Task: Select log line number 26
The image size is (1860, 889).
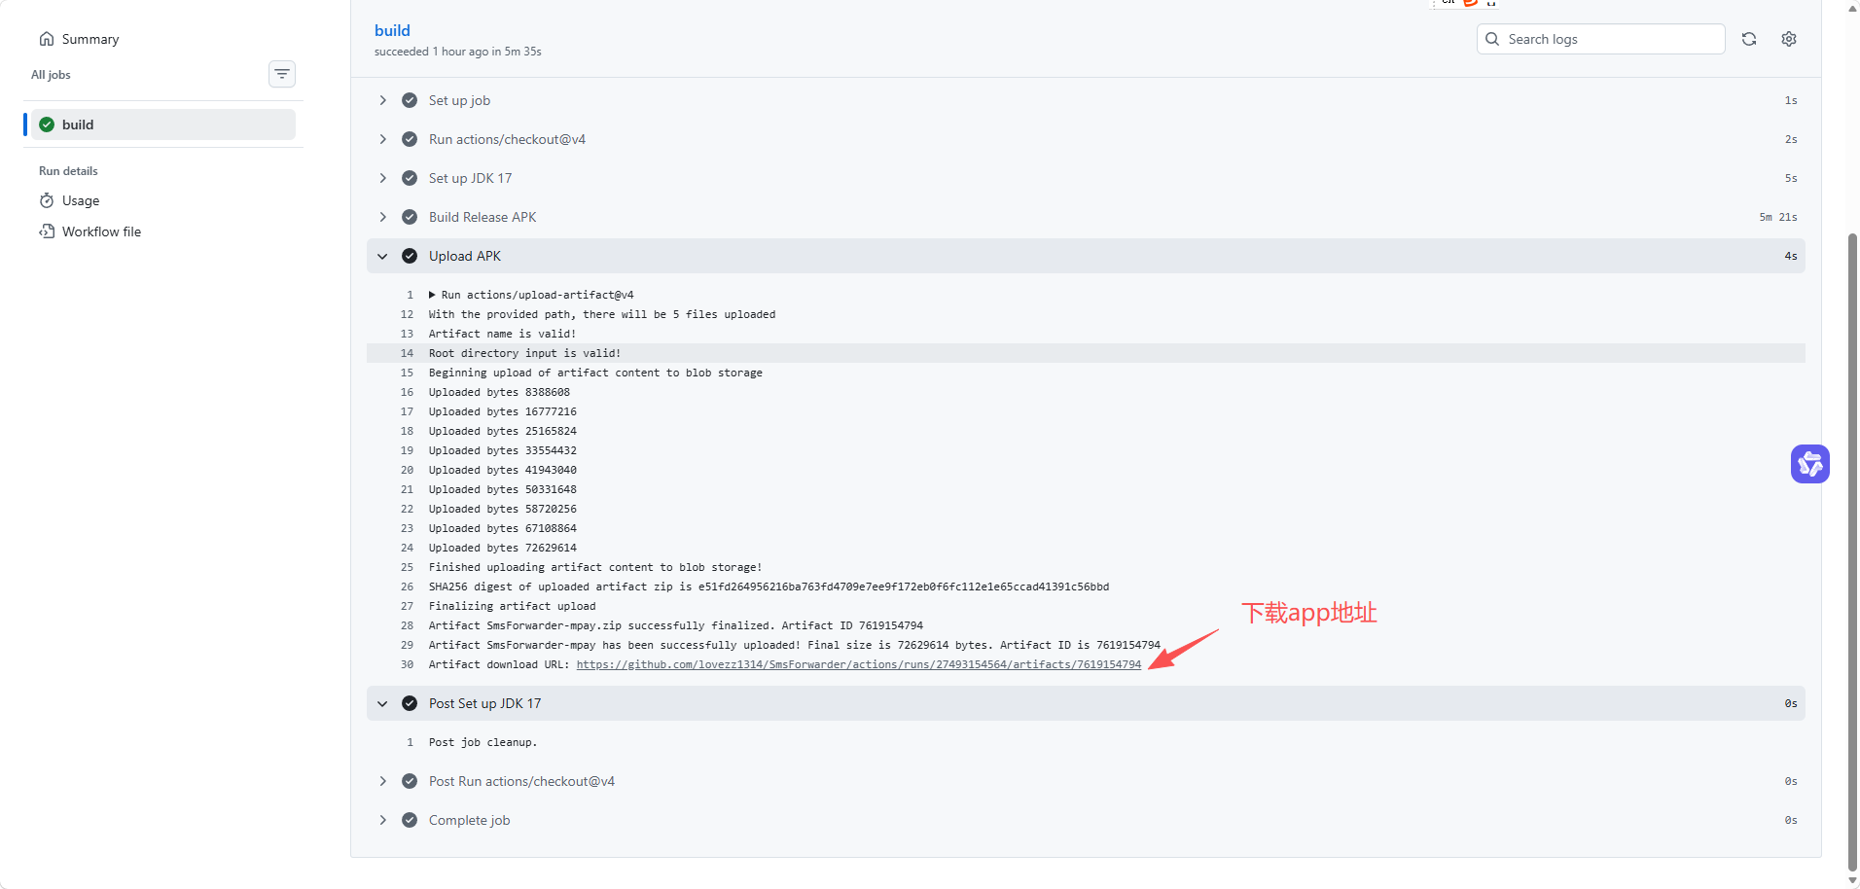Action: click(407, 587)
